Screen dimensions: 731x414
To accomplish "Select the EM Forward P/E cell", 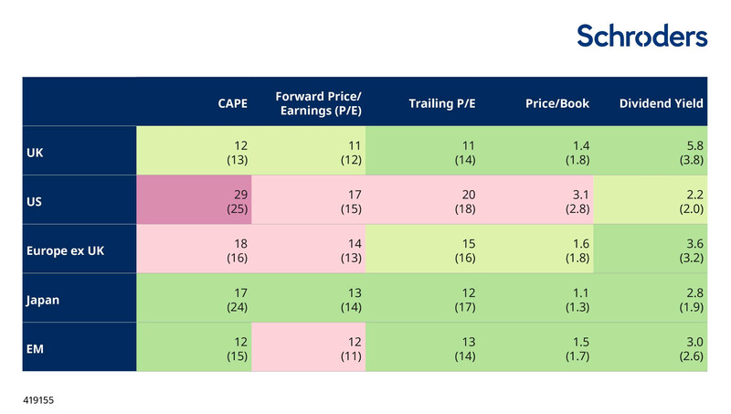I will (307, 347).
